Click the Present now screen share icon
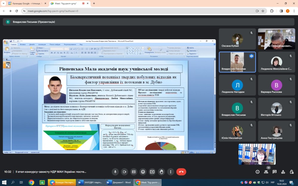The image size is (298, 186). 152,172
